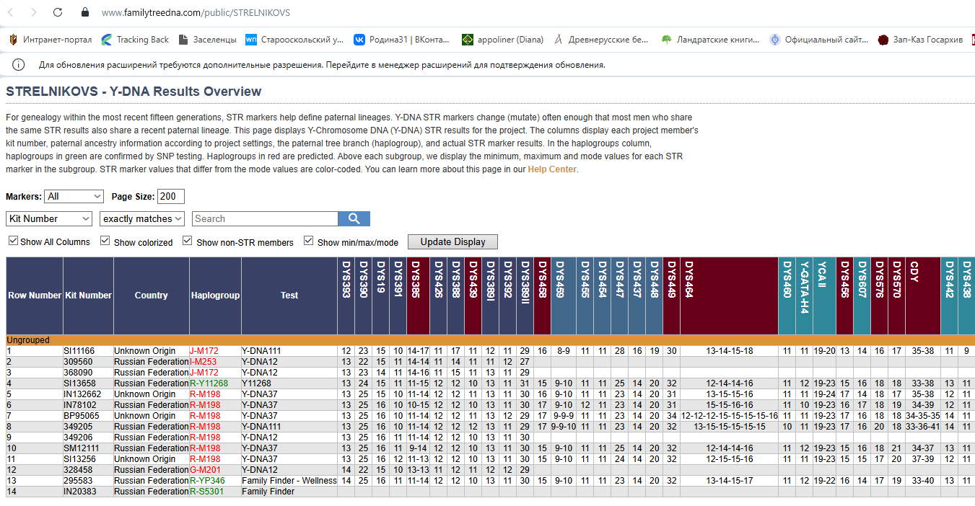
Task: Click the padlock site info icon
Action: click(x=85, y=12)
